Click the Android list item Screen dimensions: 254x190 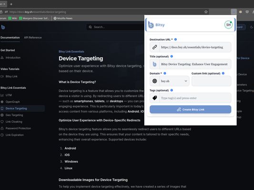pyautogui.click(x=70, y=148)
